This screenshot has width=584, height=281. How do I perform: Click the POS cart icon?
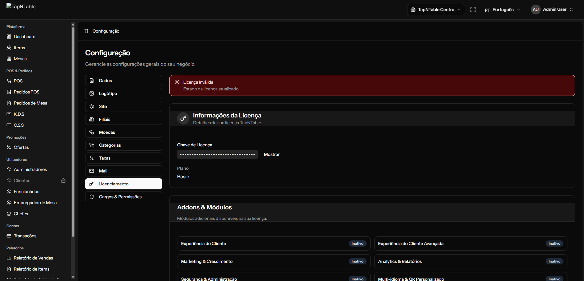9,81
